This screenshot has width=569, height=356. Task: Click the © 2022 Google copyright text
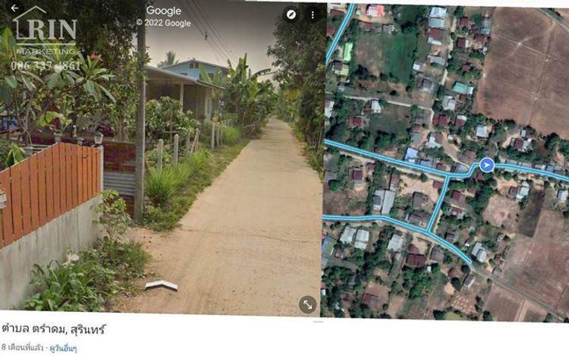tap(164, 23)
